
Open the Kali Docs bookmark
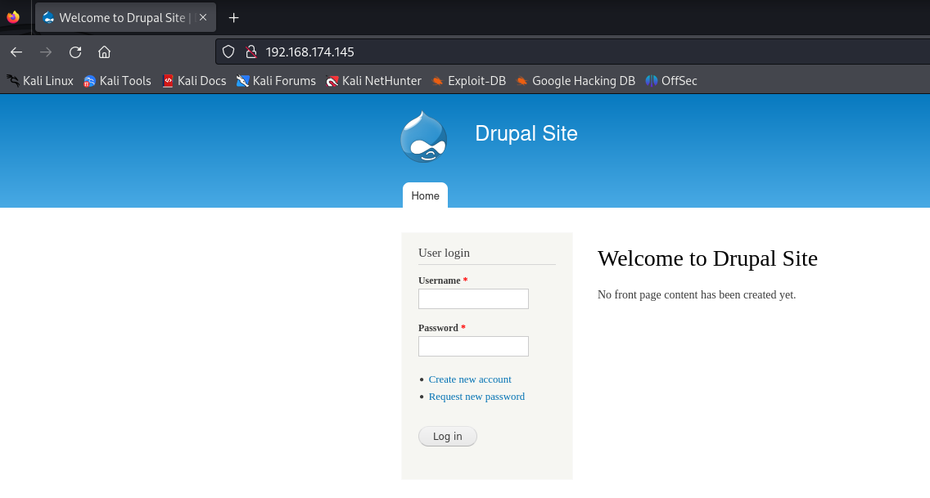point(194,81)
